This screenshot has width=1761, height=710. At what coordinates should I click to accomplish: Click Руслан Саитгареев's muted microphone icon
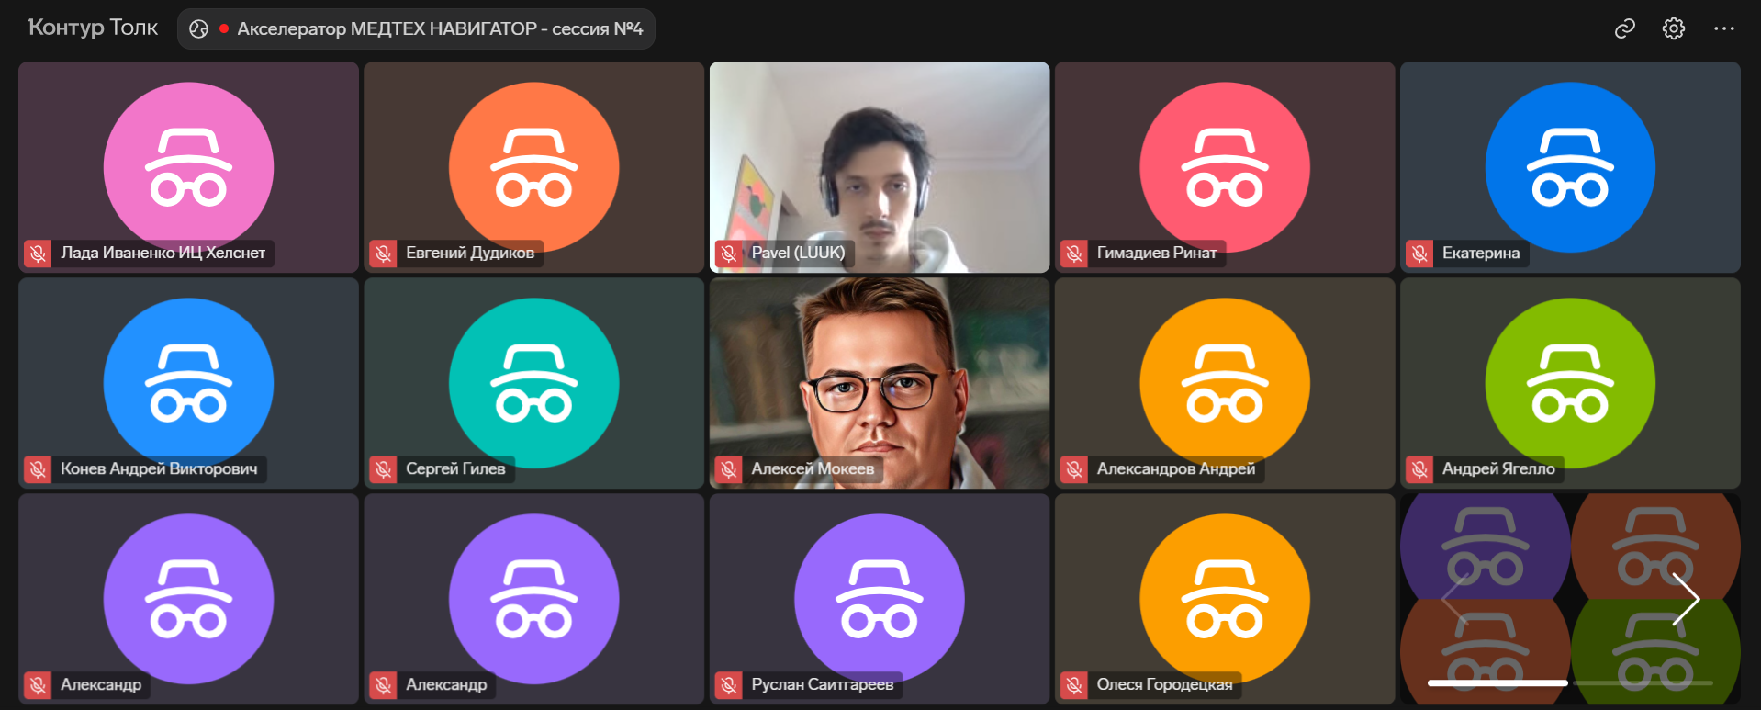tap(729, 685)
